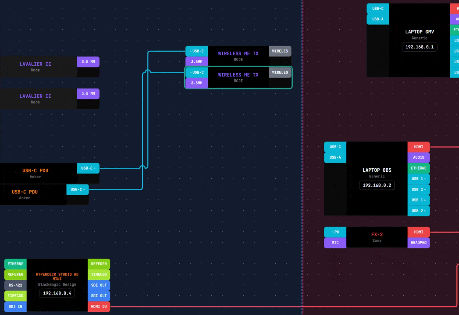Click HDMI OU port on HyperDeck Studio
Image resolution: width=459 pixels, height=315 pixels.
(99, 307)
